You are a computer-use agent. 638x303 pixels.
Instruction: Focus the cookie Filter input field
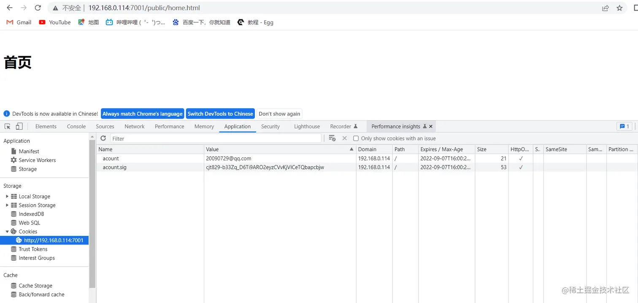point(216,138)
